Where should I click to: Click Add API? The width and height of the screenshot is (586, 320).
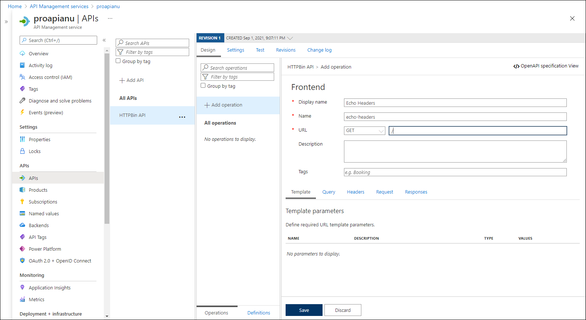tap(132, 80)
